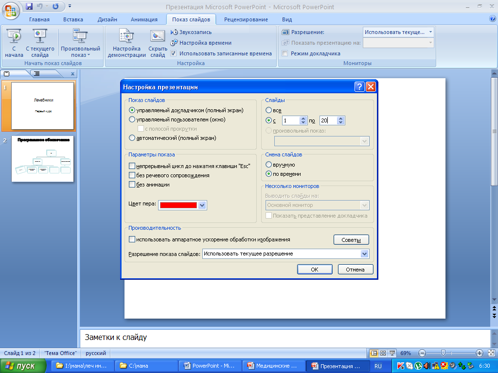Open Цвет пера color dropdown arrow
The width and height of the screenshot is (498, 373).
click(x=202, y=205)
